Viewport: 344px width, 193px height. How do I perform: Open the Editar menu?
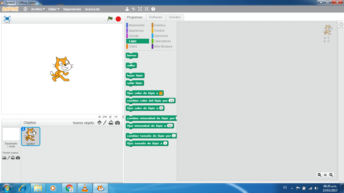[53, 9]
